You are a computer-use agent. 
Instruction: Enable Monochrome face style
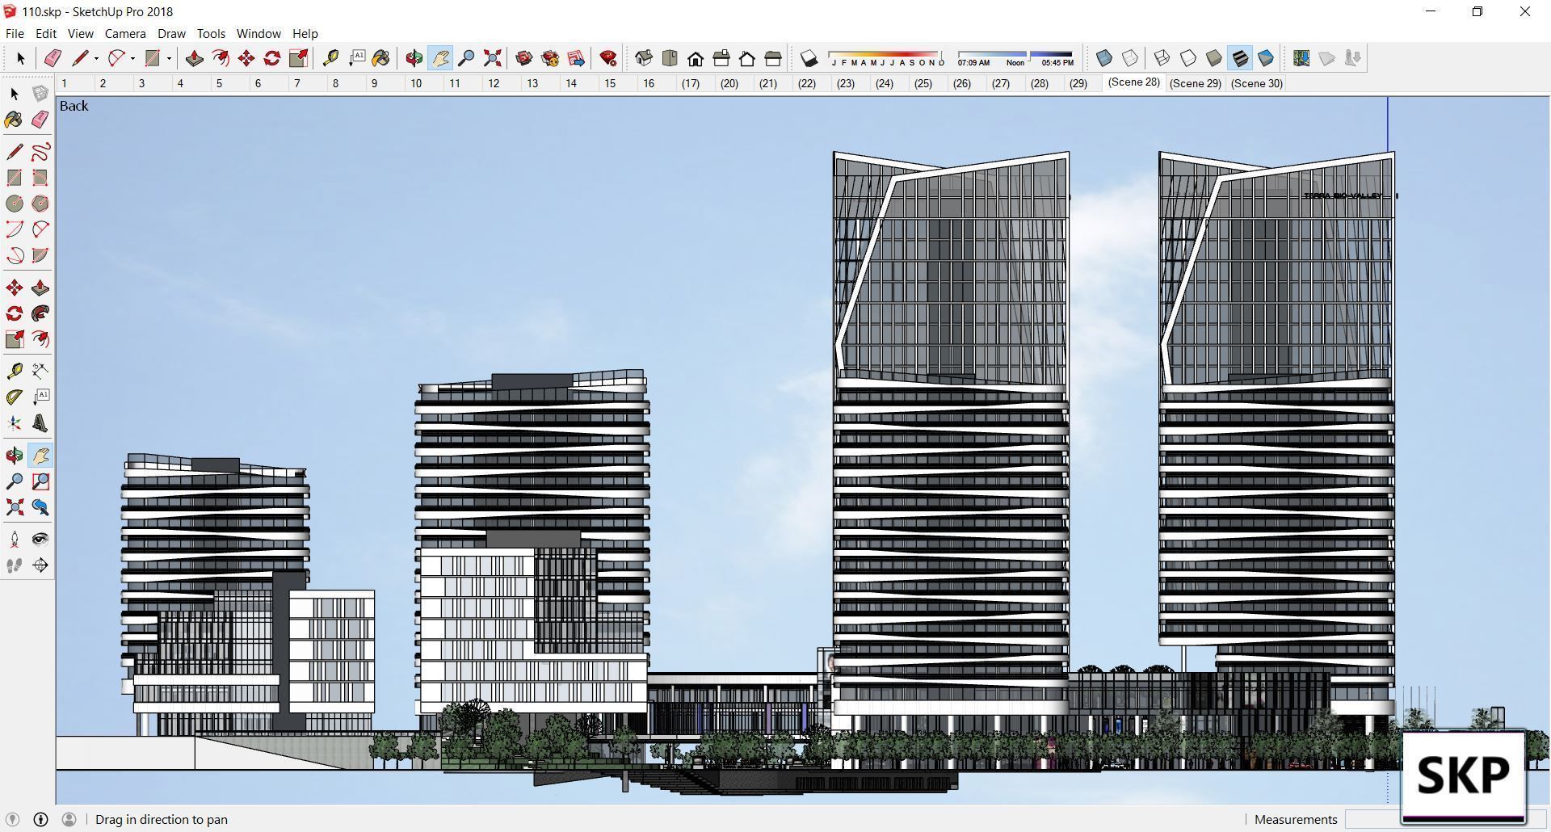click(x=1266, y=58)
